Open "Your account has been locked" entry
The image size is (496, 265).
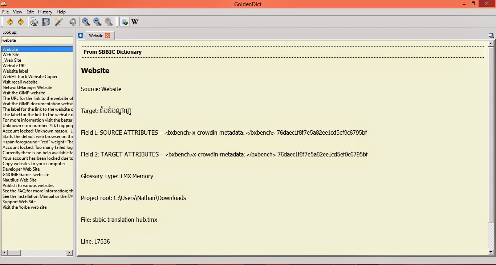pyautogui.click(x=37, y=158)
